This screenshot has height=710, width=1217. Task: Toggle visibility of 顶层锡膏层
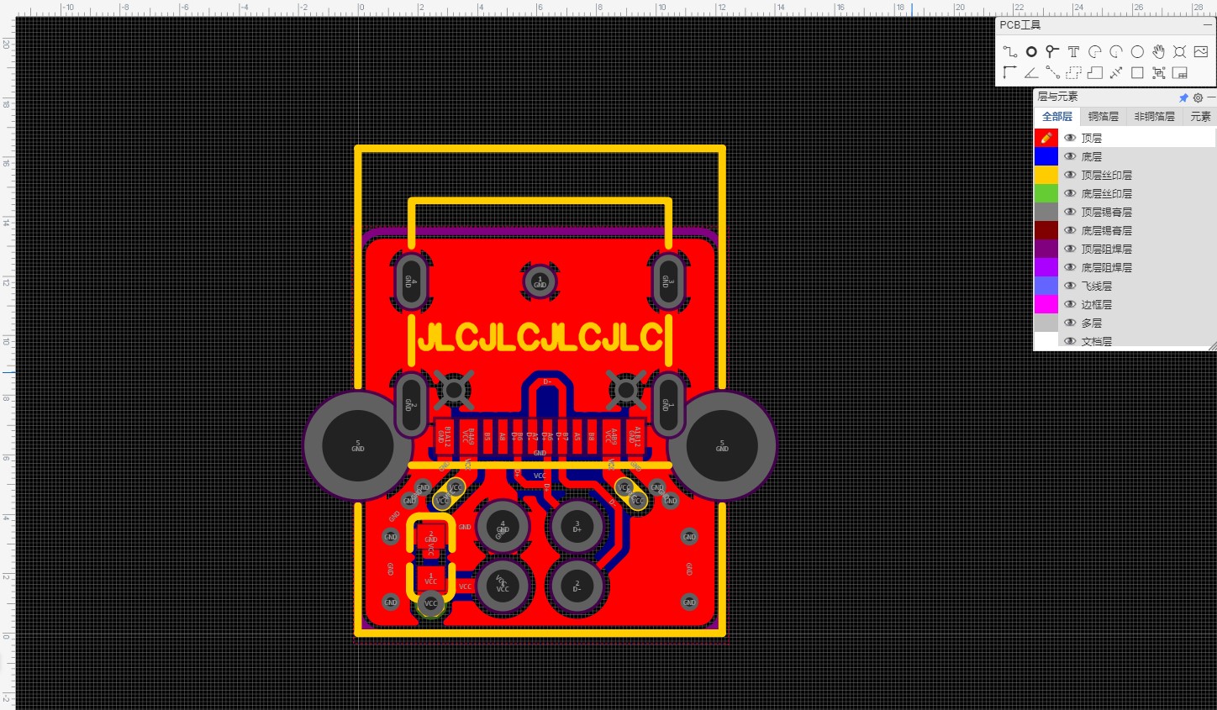pos(1070,212)
